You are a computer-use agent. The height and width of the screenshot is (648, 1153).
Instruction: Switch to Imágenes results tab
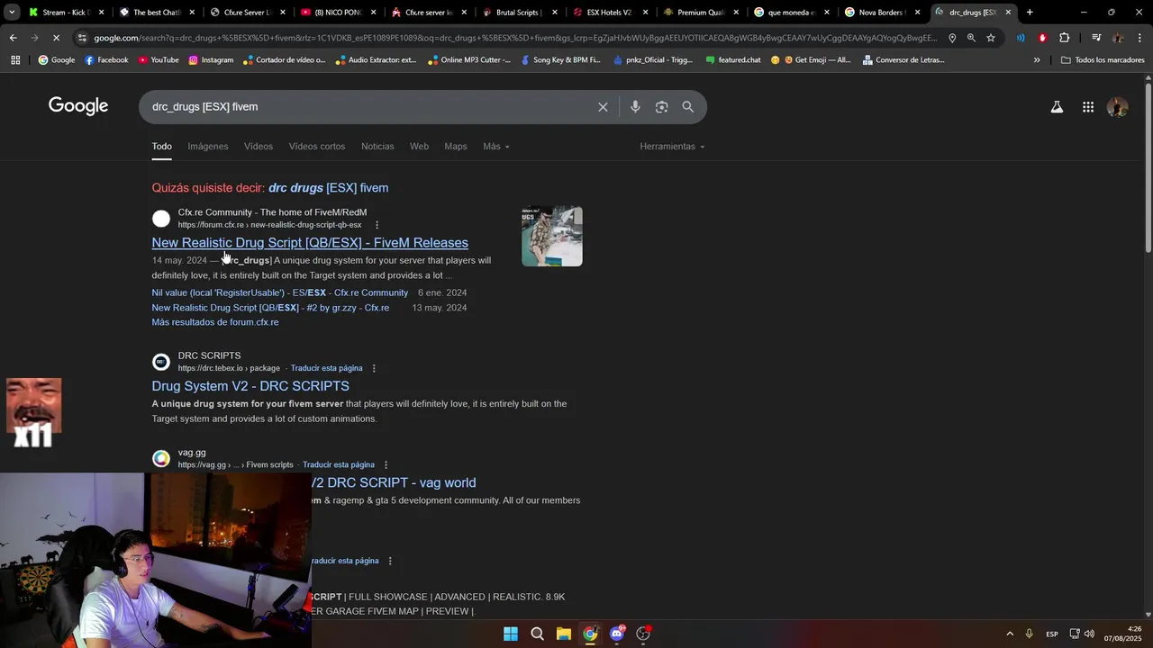click(208, 147)
